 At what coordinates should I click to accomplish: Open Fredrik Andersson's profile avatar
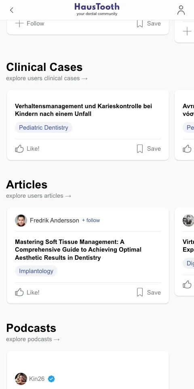click(x=21, y=220)
